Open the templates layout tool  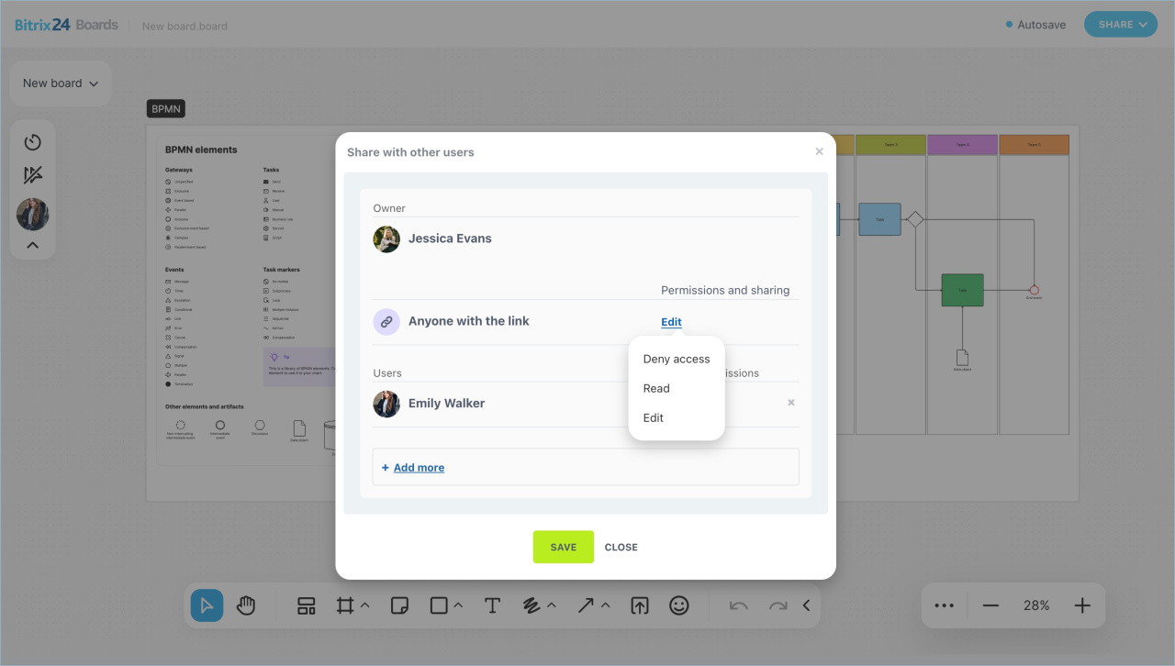tap(307, 605)
